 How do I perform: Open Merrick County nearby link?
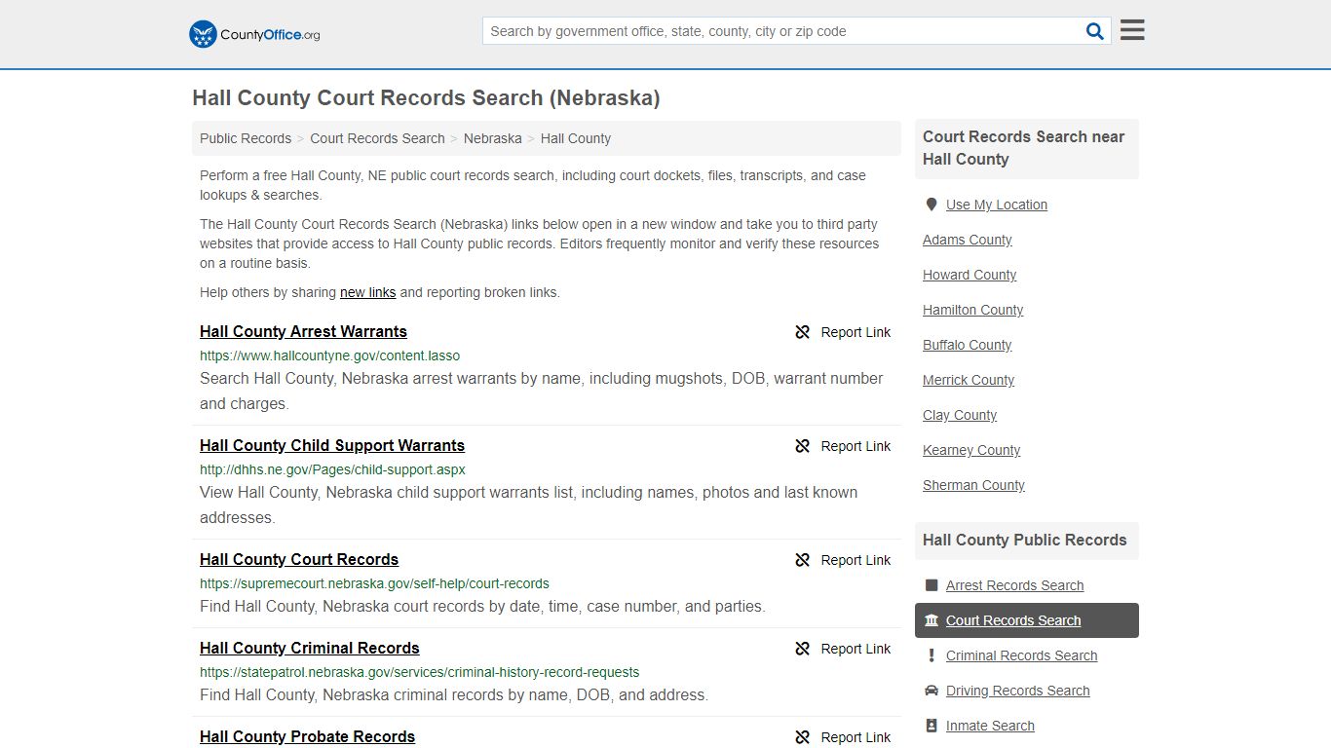coord(969,380)
